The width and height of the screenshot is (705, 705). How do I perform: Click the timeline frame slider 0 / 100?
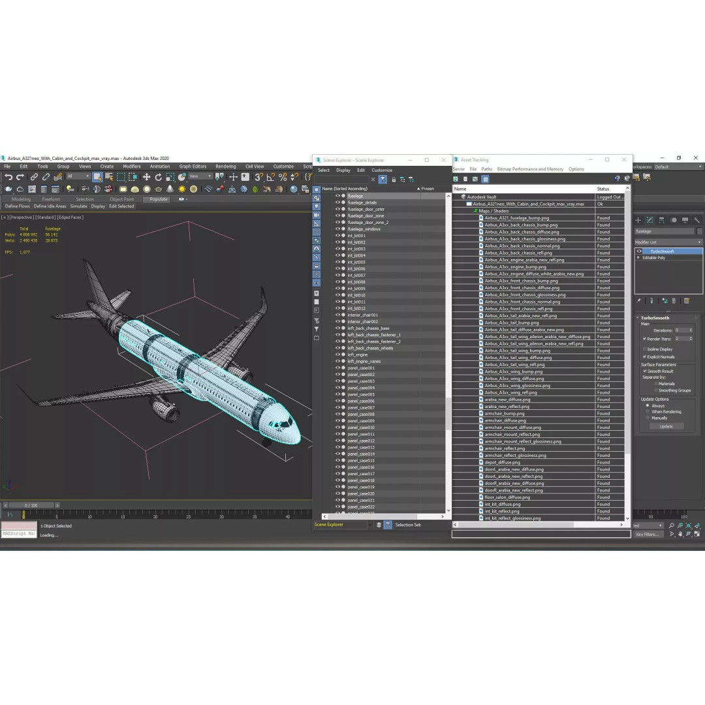[x=31, y=505]
